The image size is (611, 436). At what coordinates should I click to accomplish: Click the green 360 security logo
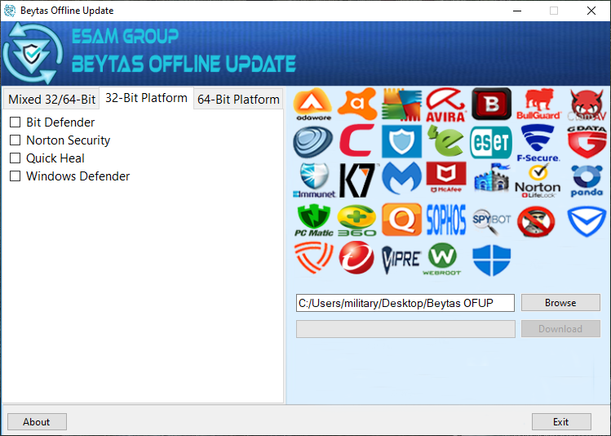[357, 220]
